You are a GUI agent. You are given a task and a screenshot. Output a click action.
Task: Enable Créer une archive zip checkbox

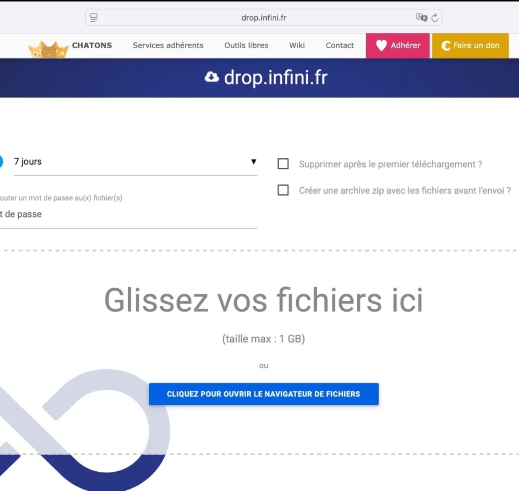[x=283, y=190]
